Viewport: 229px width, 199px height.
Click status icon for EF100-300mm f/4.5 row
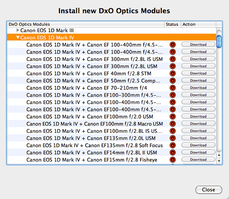173,95
